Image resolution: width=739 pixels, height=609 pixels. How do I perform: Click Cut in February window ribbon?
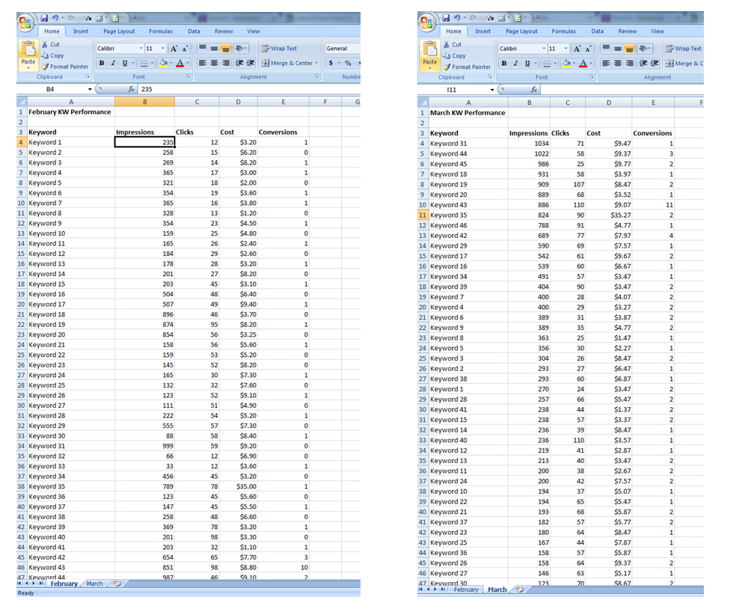[x=50, y=44]
